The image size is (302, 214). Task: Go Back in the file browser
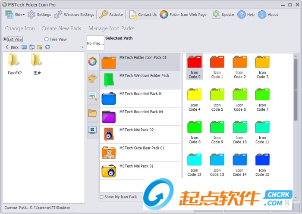tap(13, 47)
